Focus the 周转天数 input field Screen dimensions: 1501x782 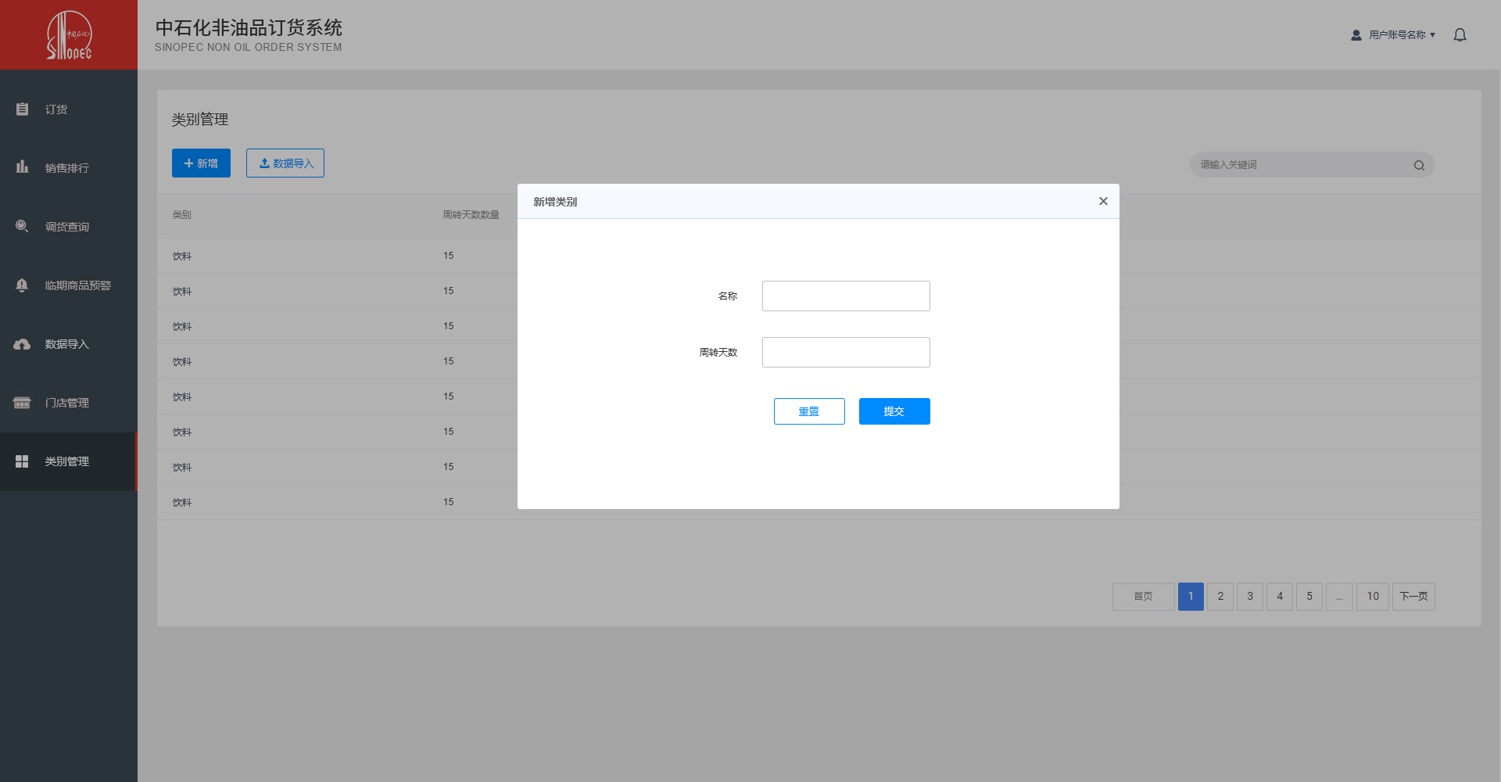[846, 353]
